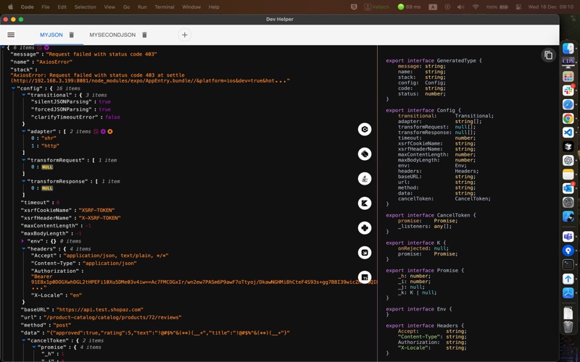The width and height of the screenshot is (580, 362).
Task: Toggle silentJSONParsing true value
Action: click(104, 101)
